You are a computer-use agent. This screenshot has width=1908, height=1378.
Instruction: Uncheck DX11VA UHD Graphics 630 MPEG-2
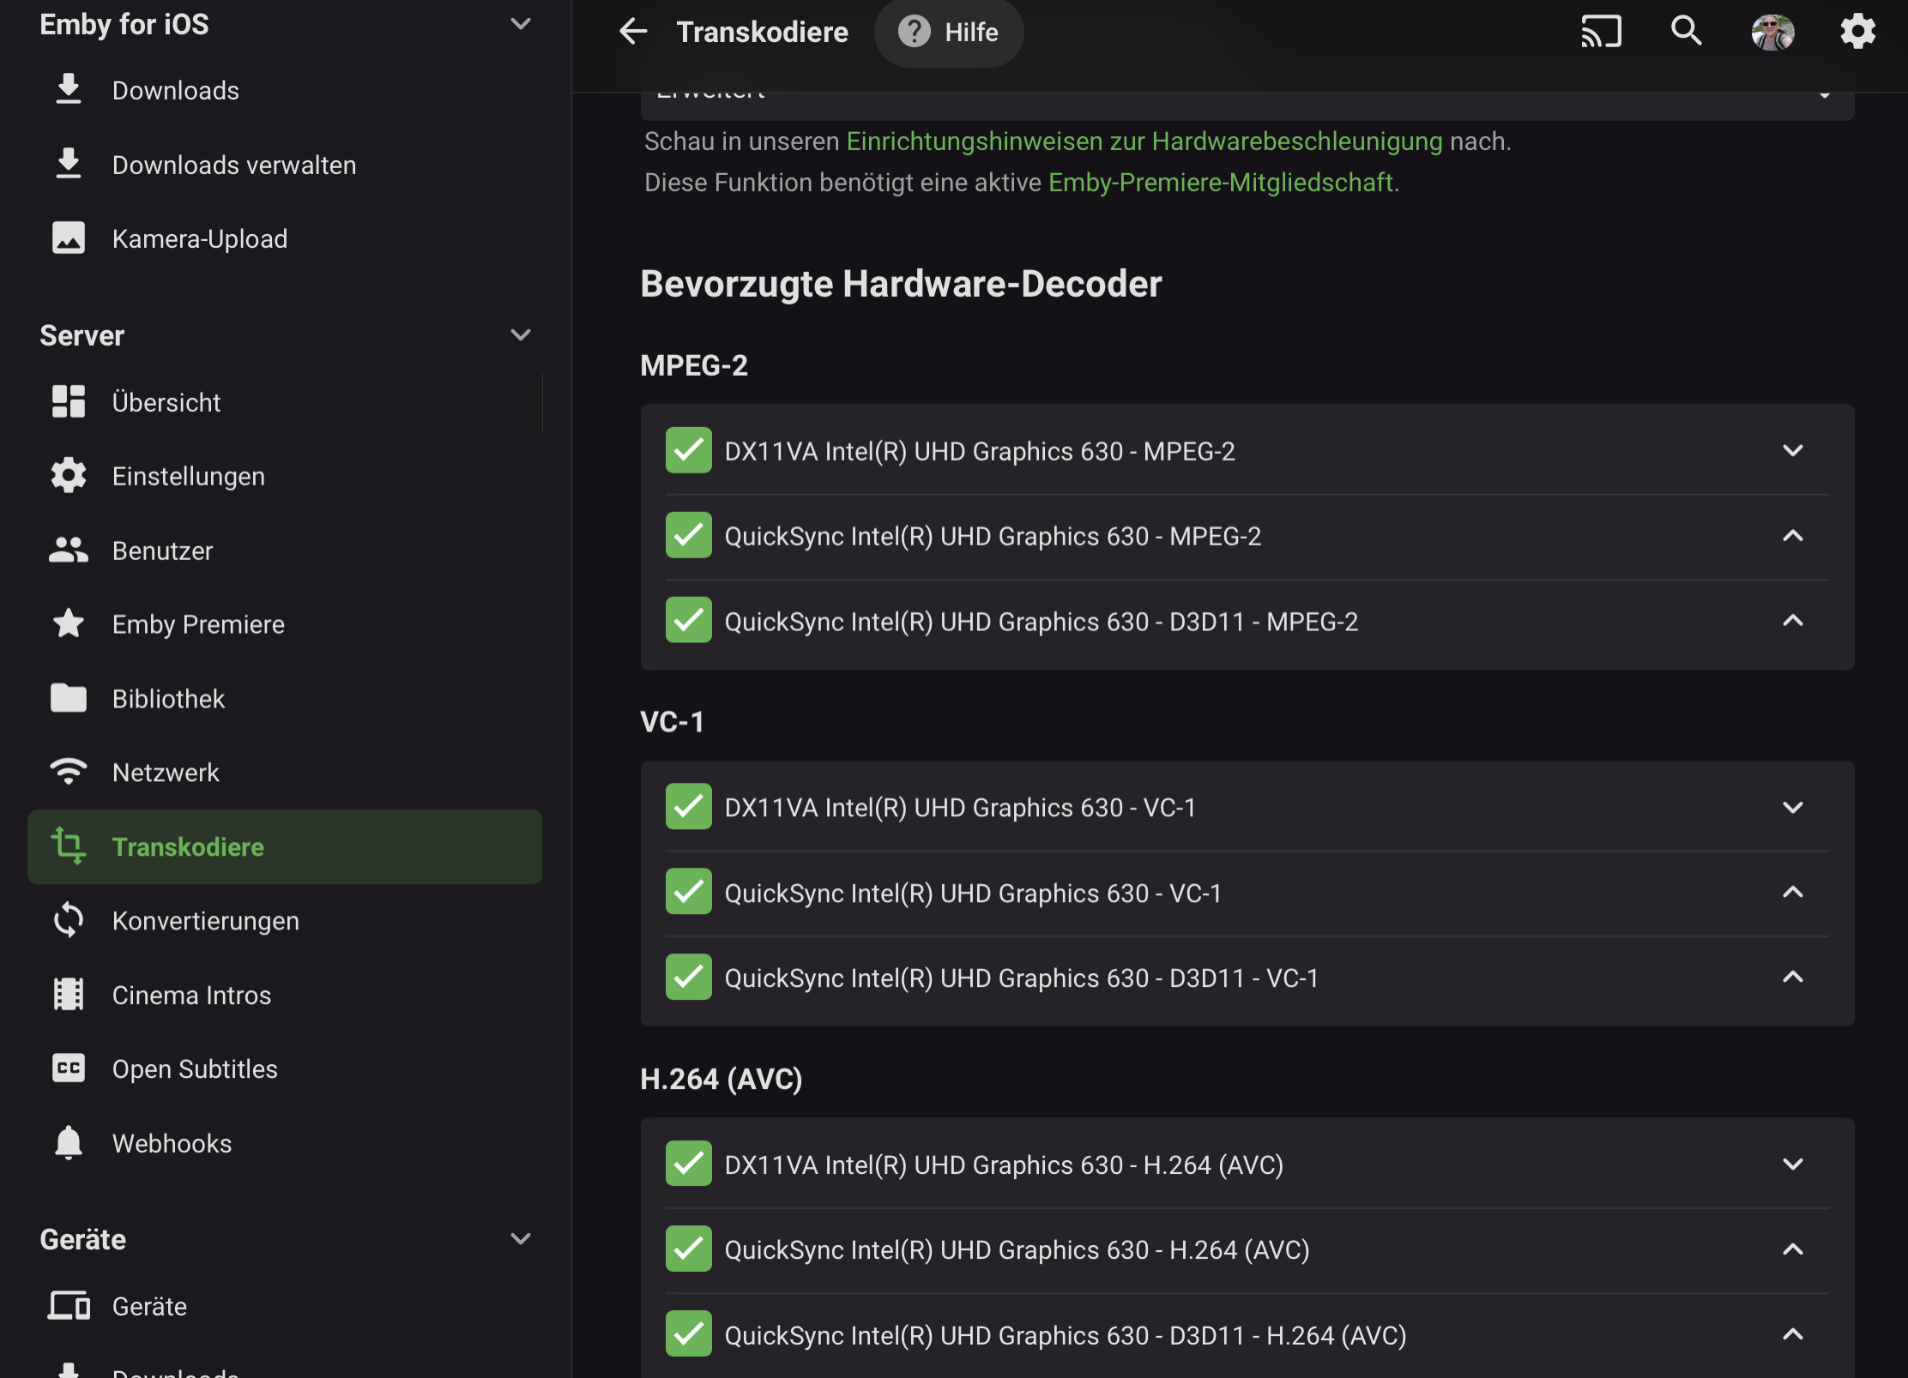click(688, 450)
